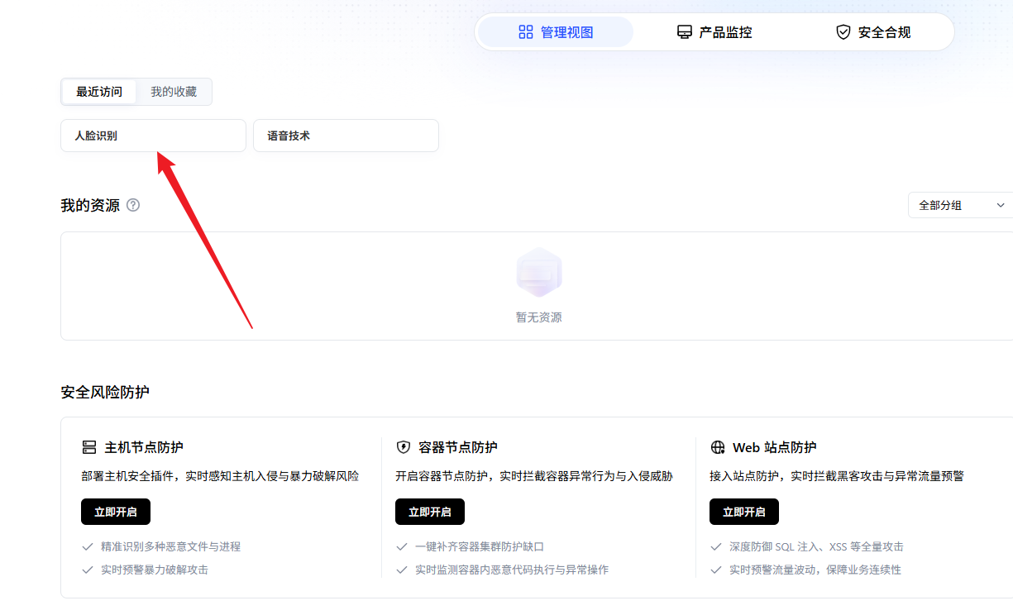Click the checkmark beside 一键补齐容器集群防护缺口
Image resolution: width=1013 pixels, height=615 pixels.
click(x=402, y=546)
